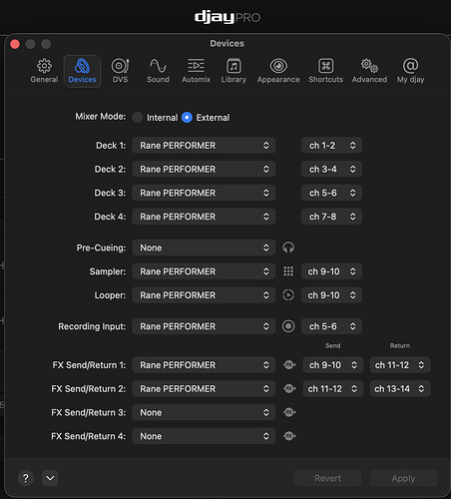Click the Sampler grid icon
Image resolution: width=451 pixels, height=499 pixels.
click(288, 271)
